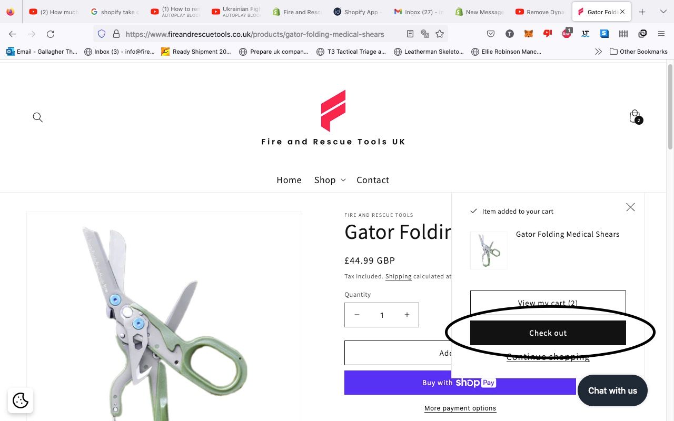
Task: Open the shopping bag cart icon
Action: [636, 117]
